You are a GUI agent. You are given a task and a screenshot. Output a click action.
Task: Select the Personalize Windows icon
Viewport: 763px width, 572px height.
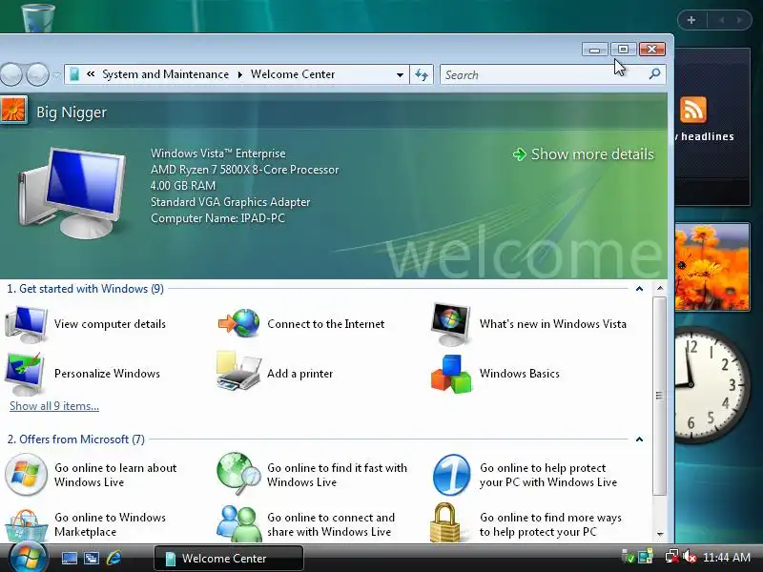25,374
